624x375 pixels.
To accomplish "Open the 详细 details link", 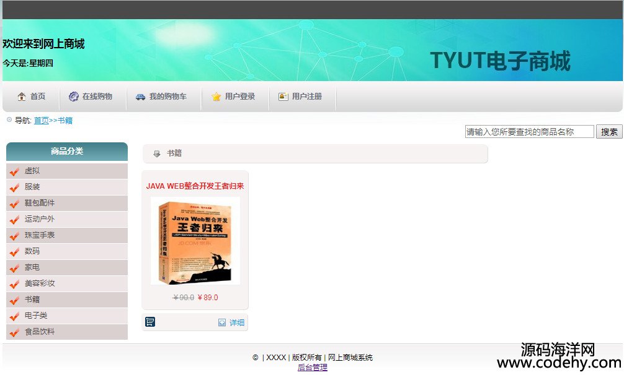I will 237,322.
